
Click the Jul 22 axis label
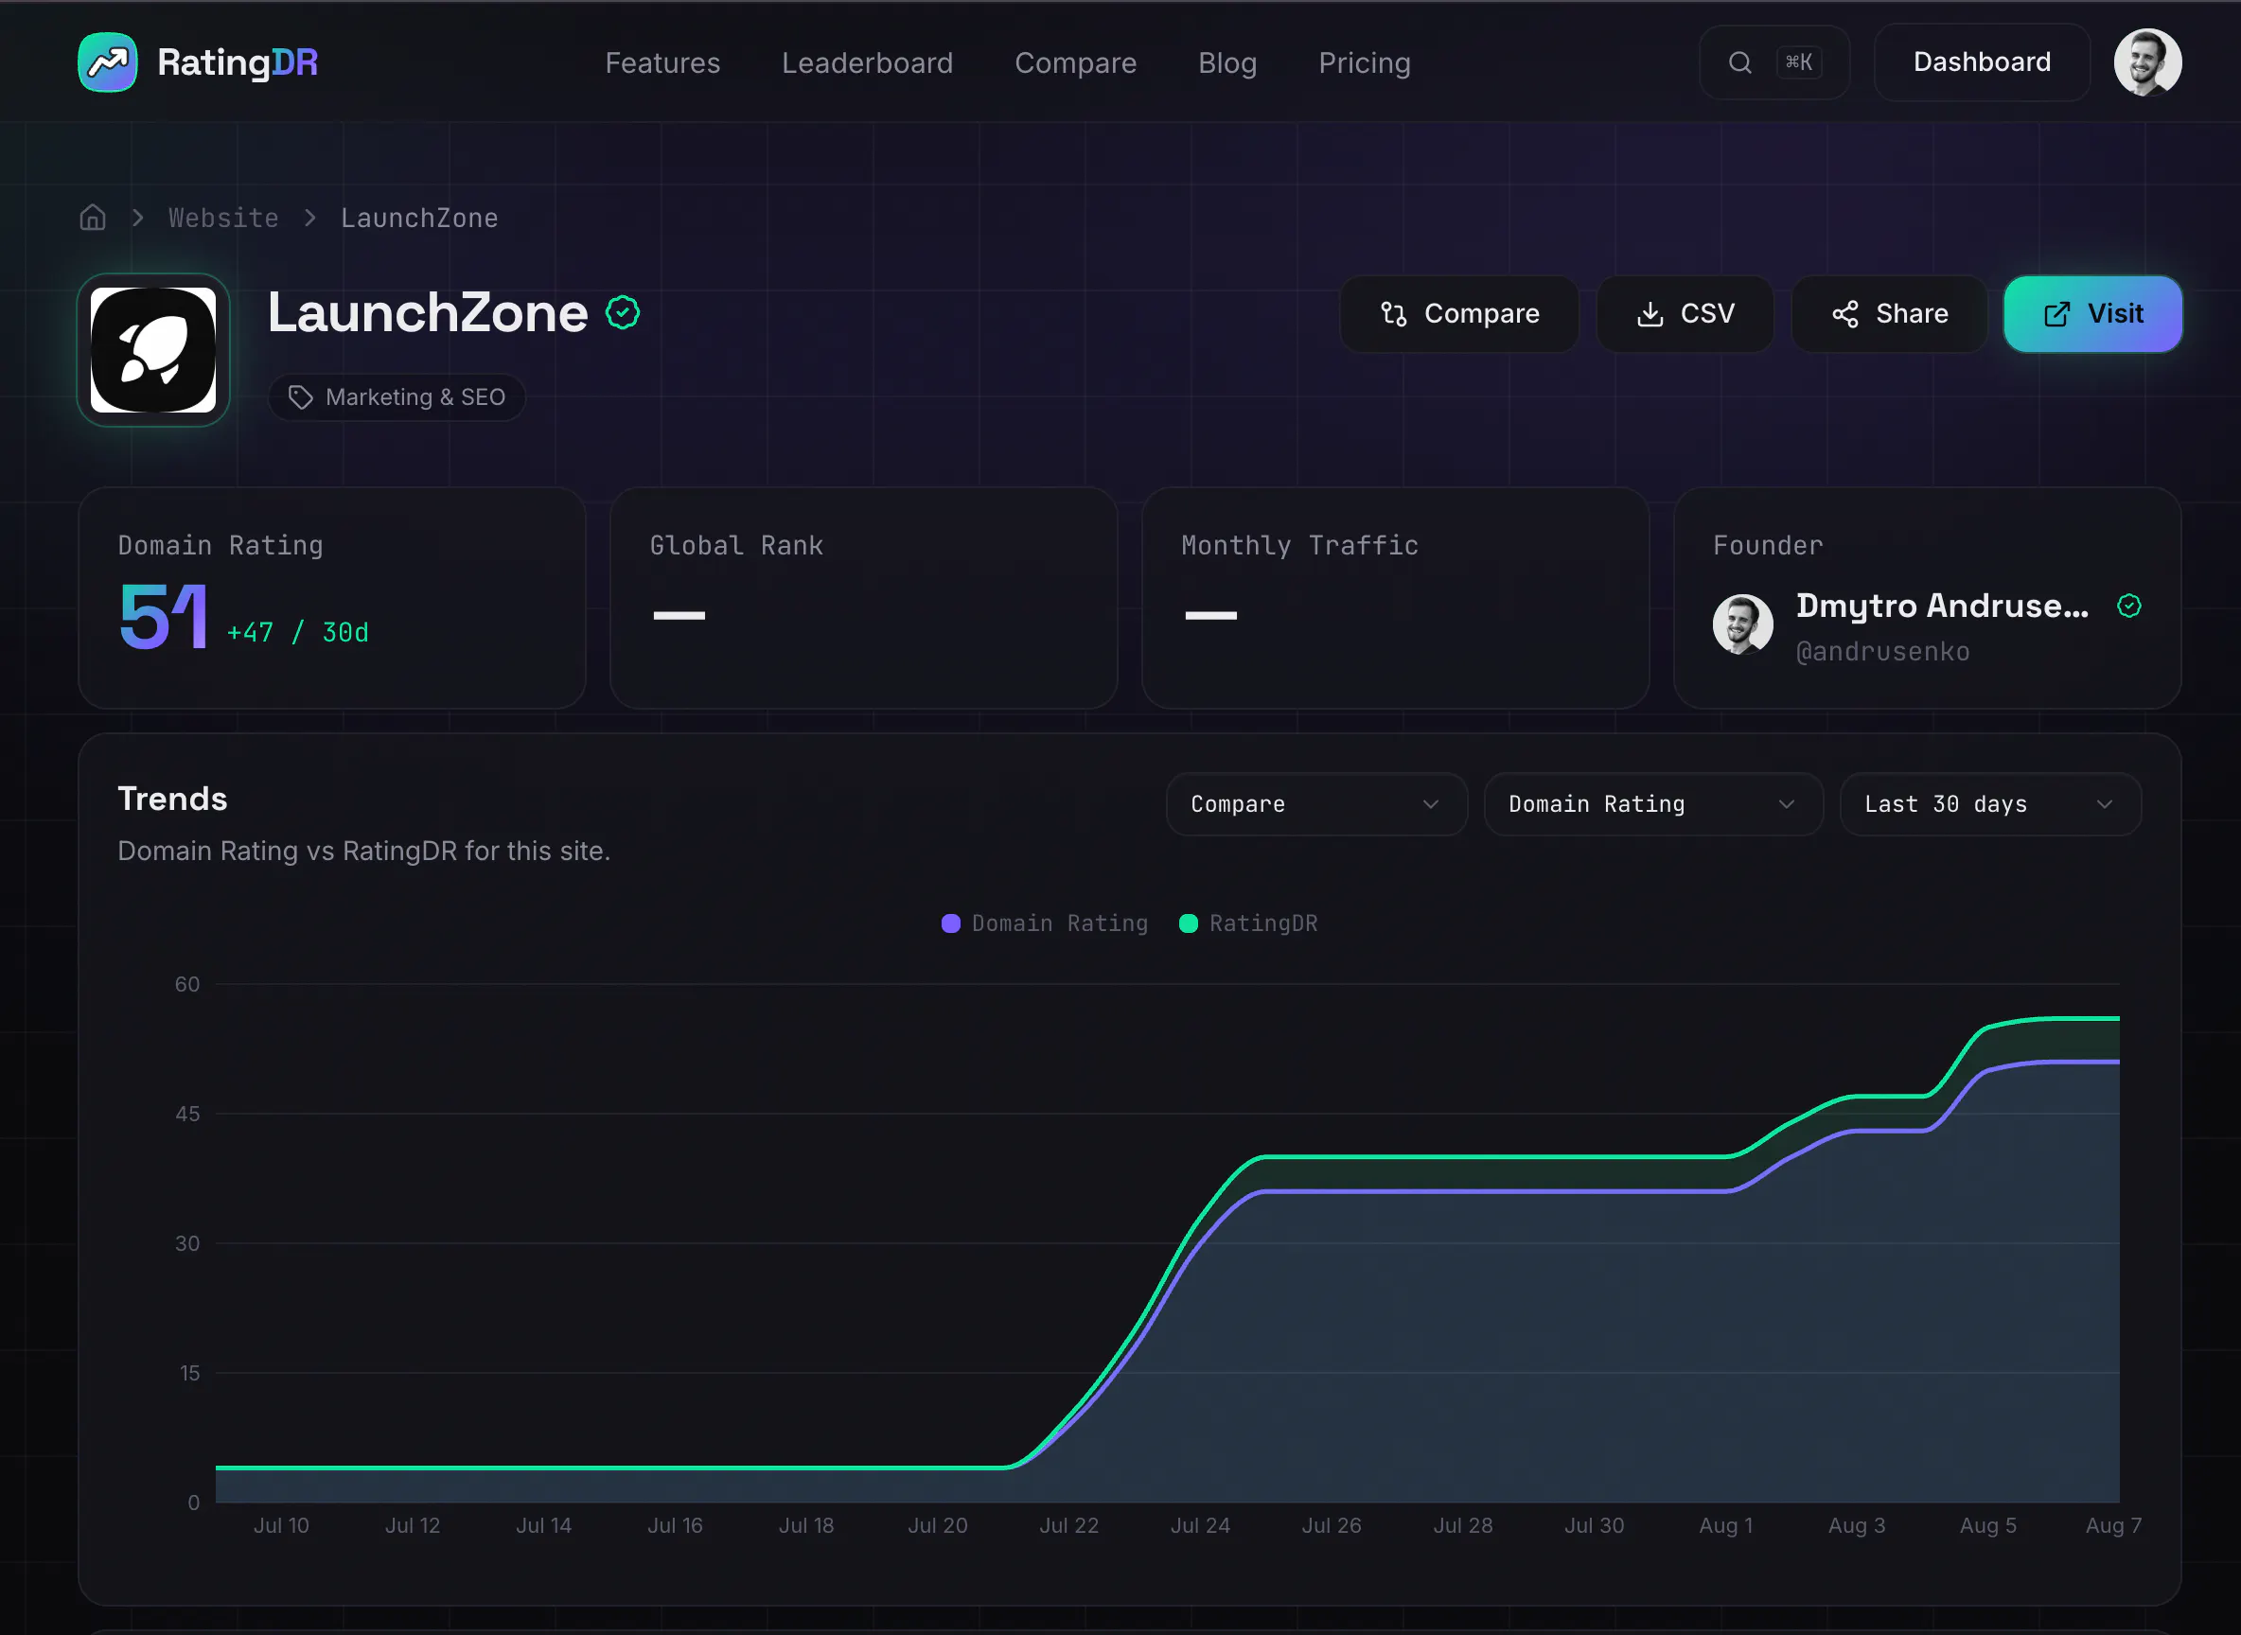pyautogui.click(x=1069, y=1525)
